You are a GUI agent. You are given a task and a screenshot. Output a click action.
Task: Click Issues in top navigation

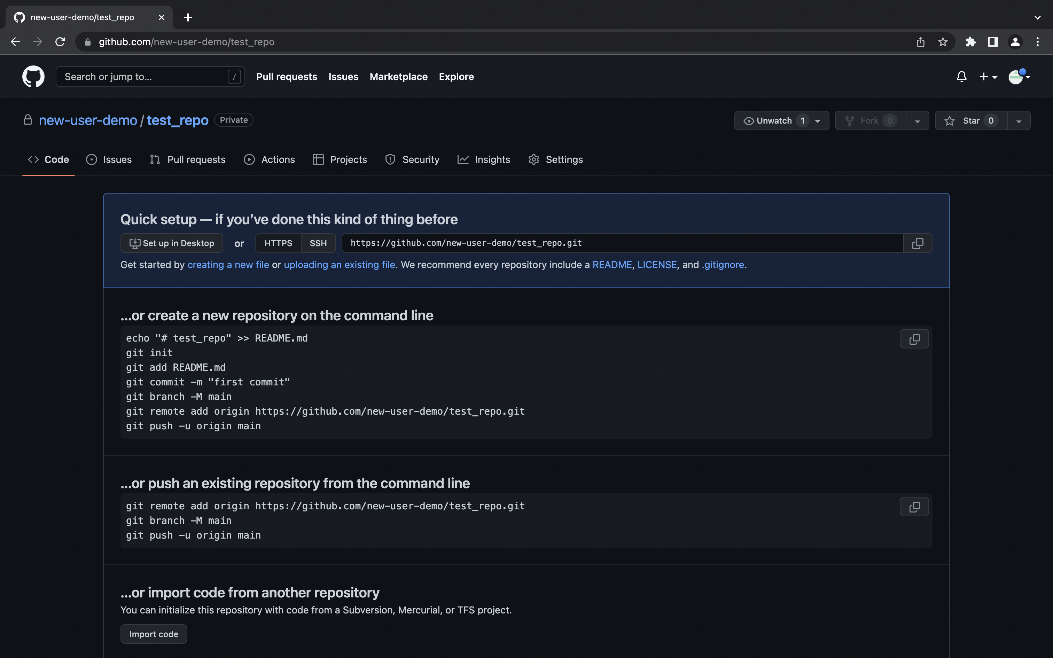343,77
